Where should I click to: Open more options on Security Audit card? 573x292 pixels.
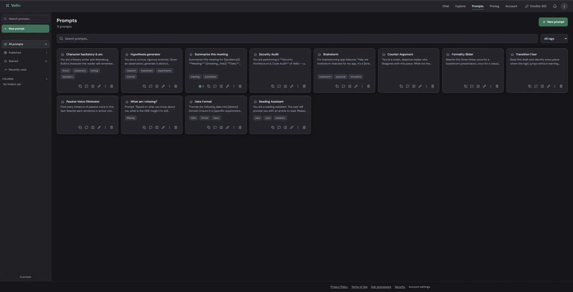point(298,86)
